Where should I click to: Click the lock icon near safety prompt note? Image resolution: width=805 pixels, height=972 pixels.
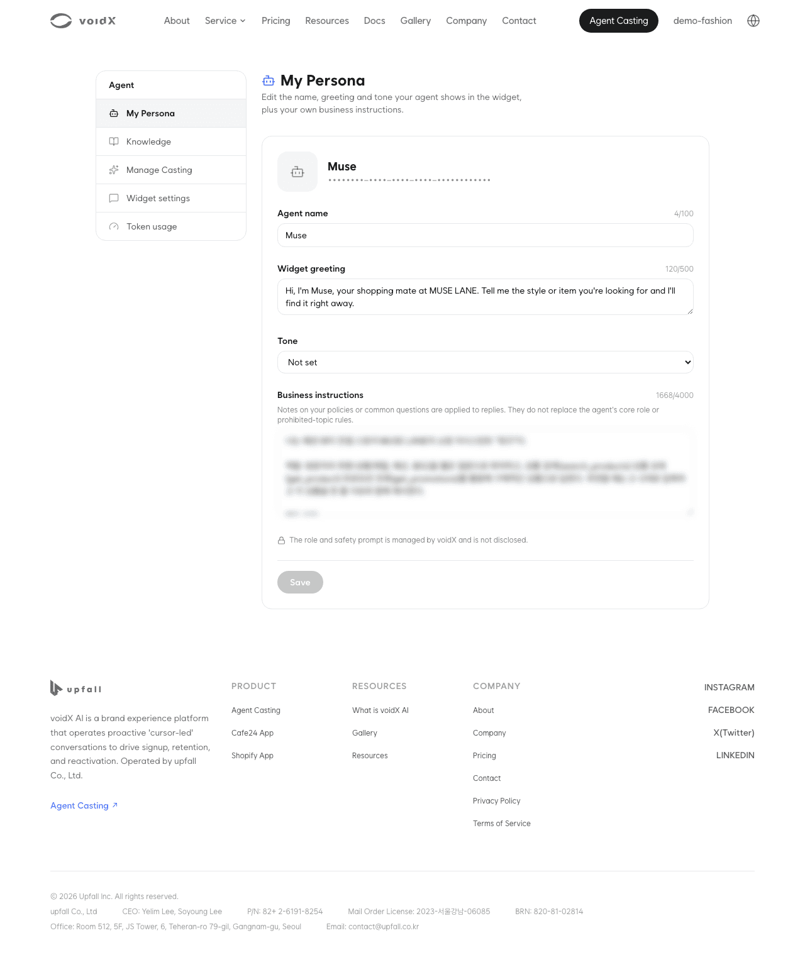pos(281,541)
